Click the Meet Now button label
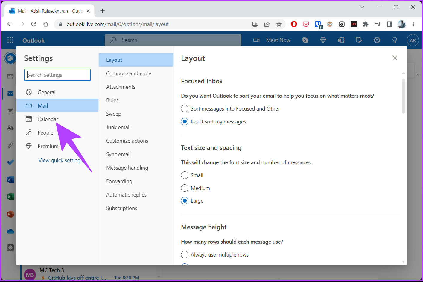Viewport: 423px width, 282px height. [x=278, y=40]
